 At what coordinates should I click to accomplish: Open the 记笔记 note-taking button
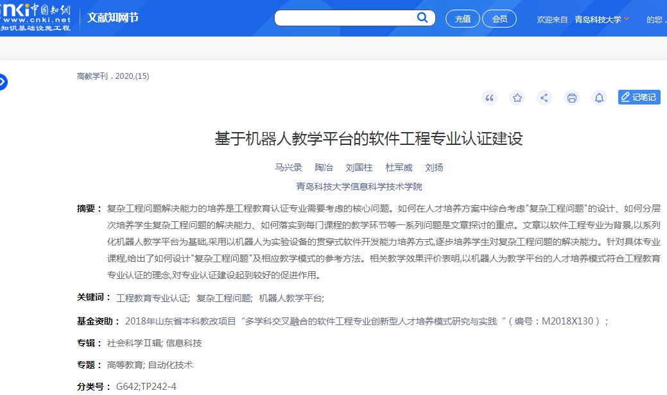pos(639,97)
